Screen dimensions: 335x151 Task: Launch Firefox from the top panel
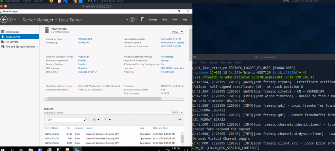point(51,1)
